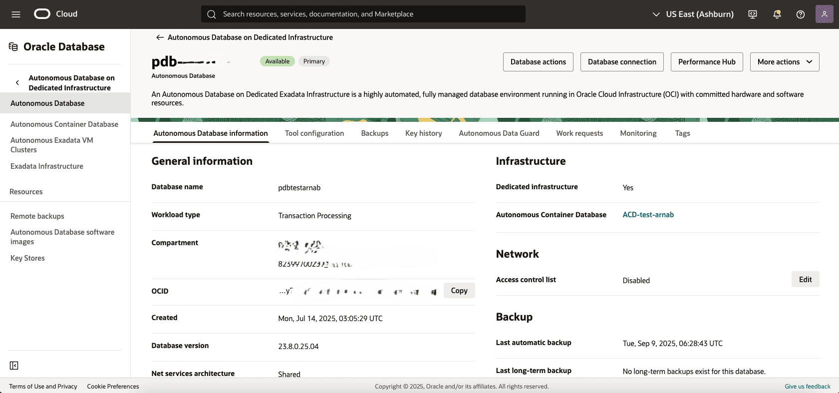Click the Oracle Database service icon

tap(13, 47)
